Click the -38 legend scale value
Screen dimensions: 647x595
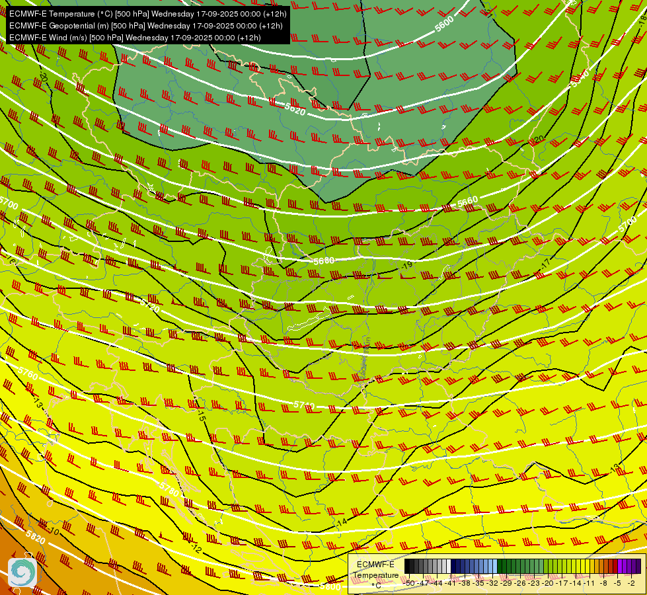(x=465, y=583)
